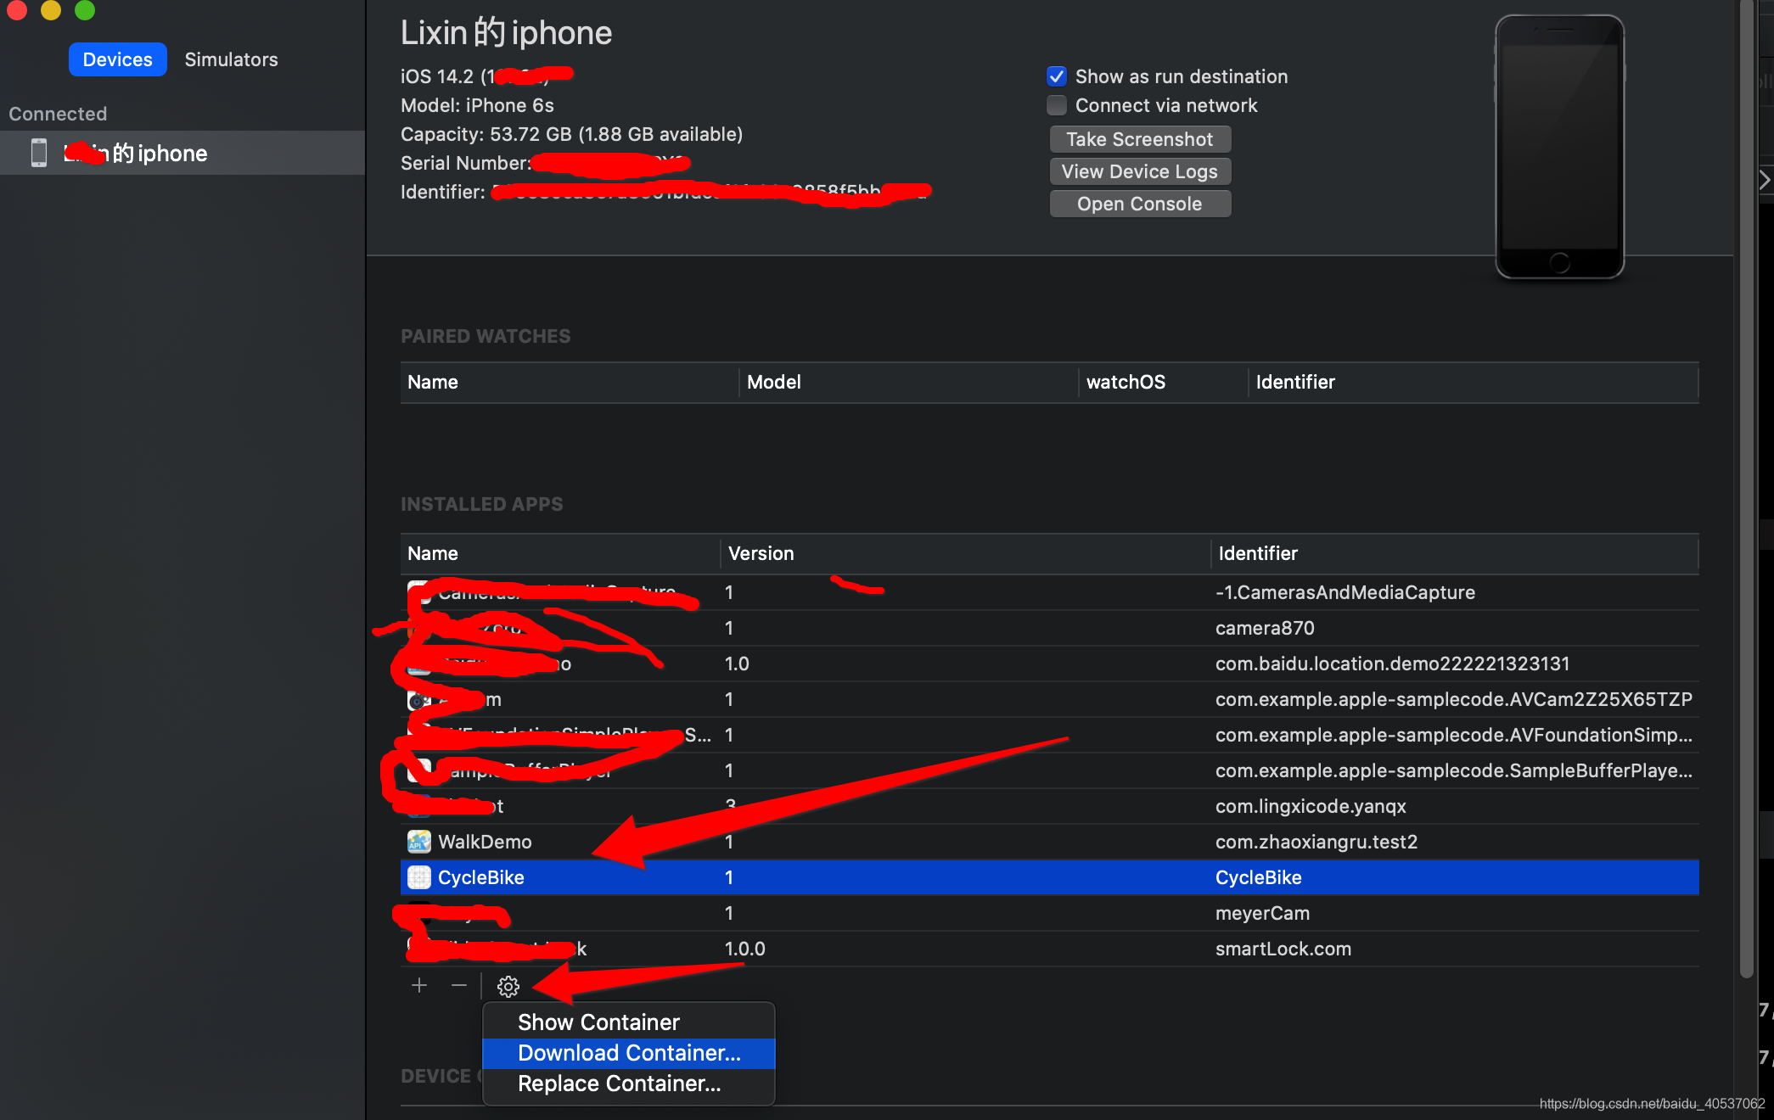Select the meyerCam identifier cell
This screenshot has height=1120, width=1774.
(x=1262, y=913)
